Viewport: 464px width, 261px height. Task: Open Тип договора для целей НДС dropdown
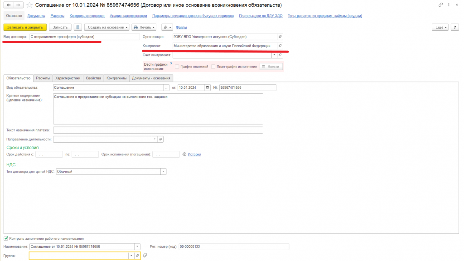coord(163,172)
